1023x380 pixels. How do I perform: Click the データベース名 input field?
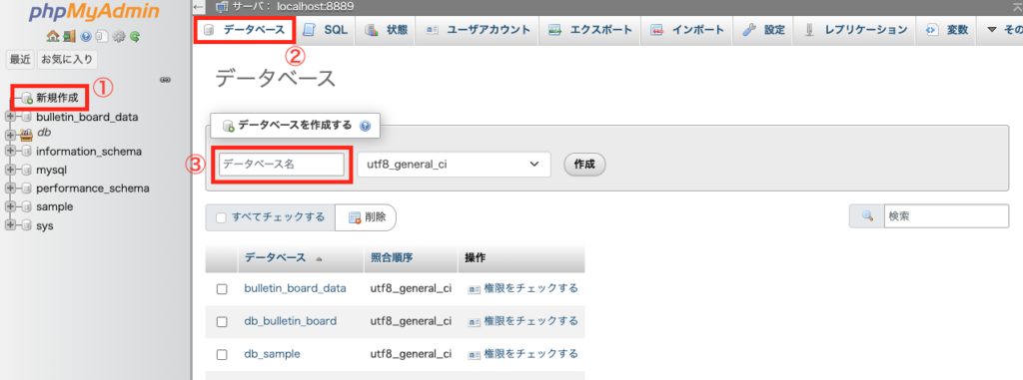click(282, 165)
